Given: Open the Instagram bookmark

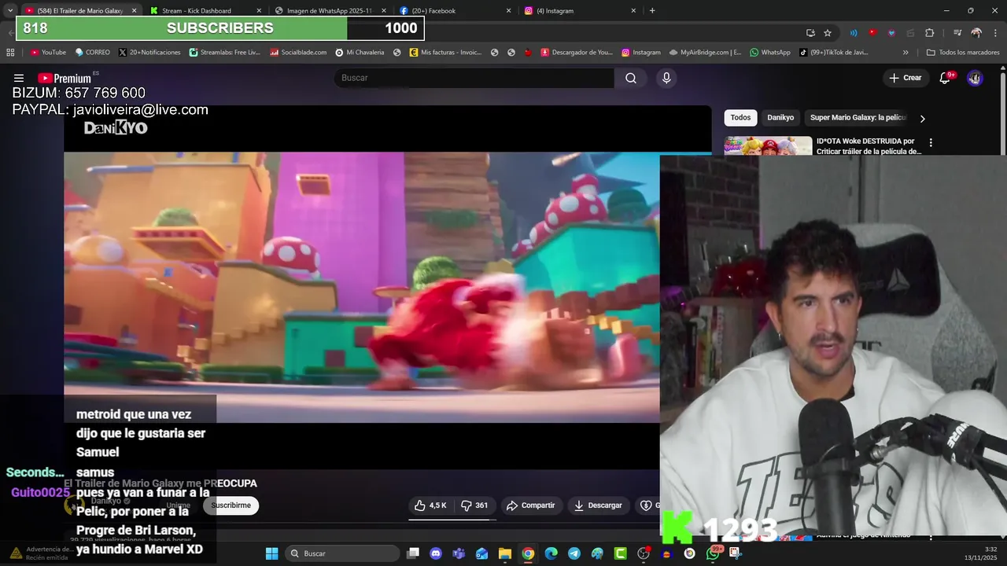Looking at the screenshot, I should (641, 53).
